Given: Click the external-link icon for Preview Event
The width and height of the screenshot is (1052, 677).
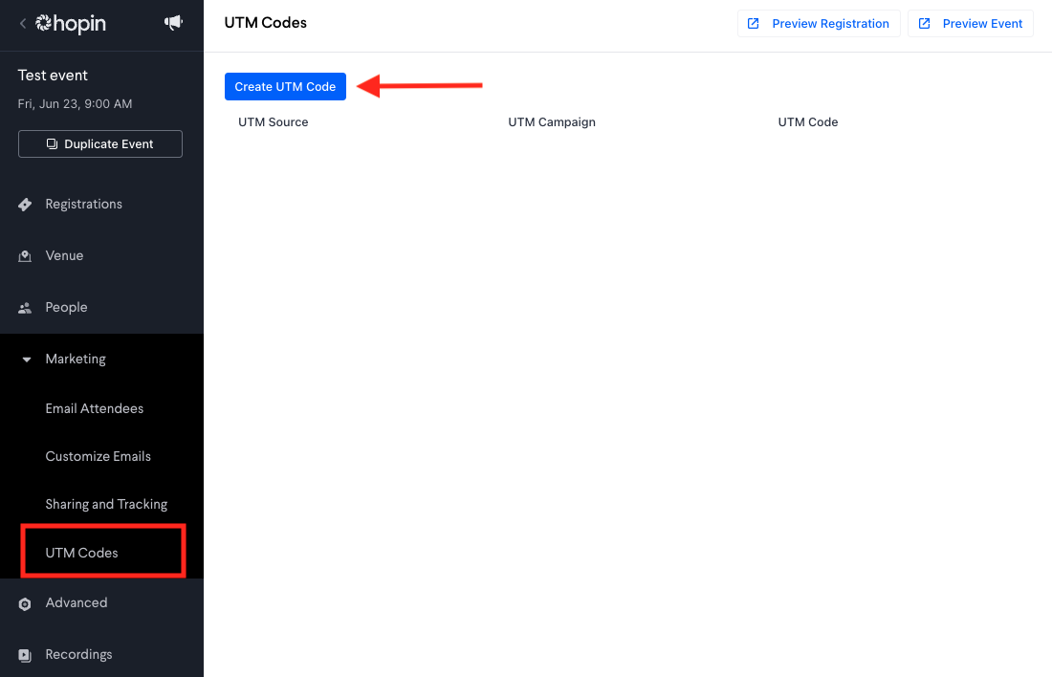Looking at the screenshot, I should click(924, 24).
